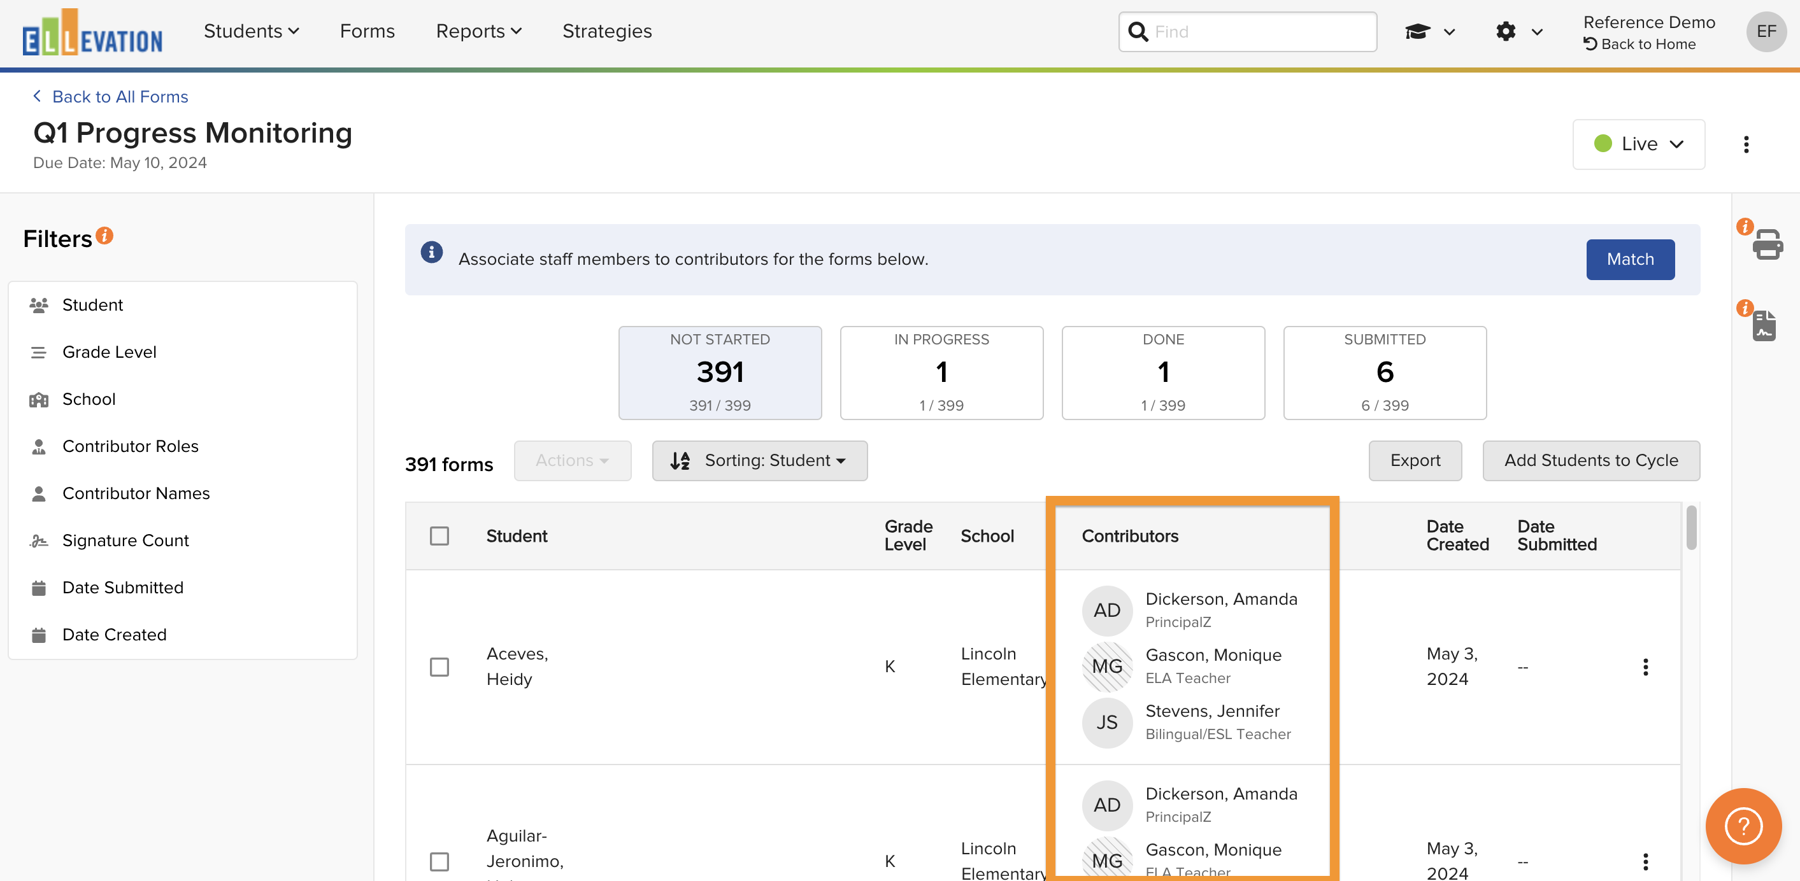Open row options for Aguilar-Jeronimo
This screenshot has width=1800, height=881.
[1645, 862]
